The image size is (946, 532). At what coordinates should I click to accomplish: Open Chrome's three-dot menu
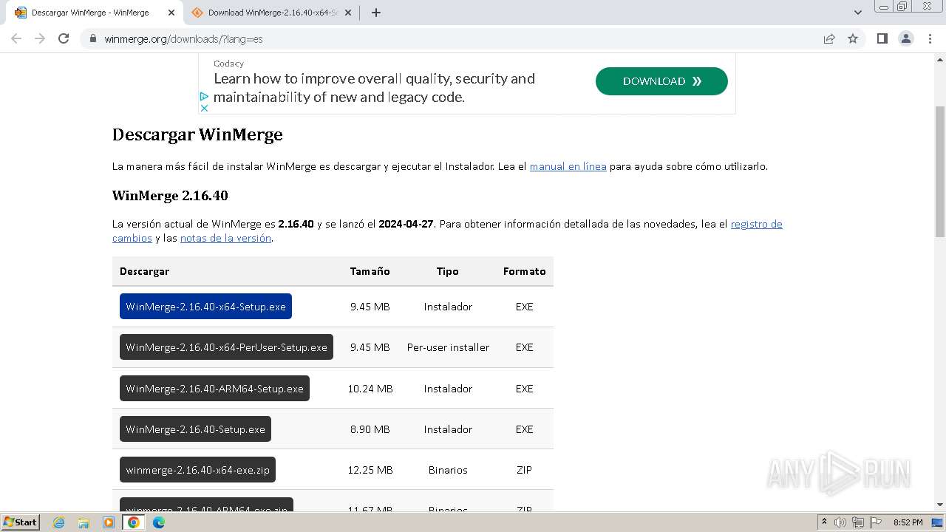(x=930, y=38)
